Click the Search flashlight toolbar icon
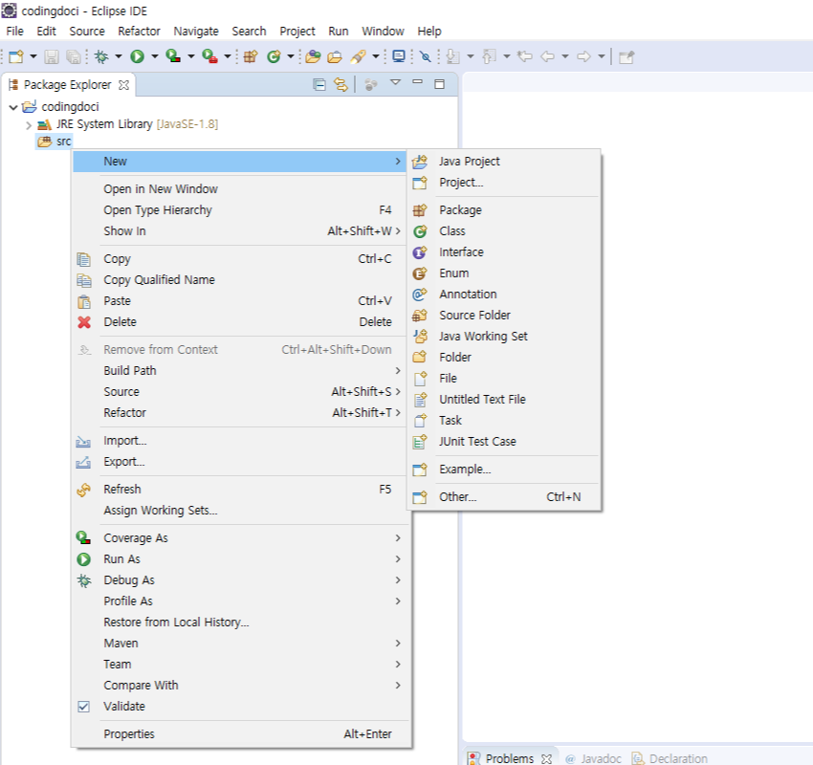This screenshot has width=813, height=765. tap(359, 56)
